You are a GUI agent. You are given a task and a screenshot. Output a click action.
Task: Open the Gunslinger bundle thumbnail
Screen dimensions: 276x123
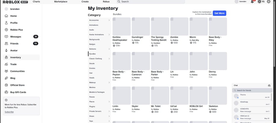tap(141, 26)
